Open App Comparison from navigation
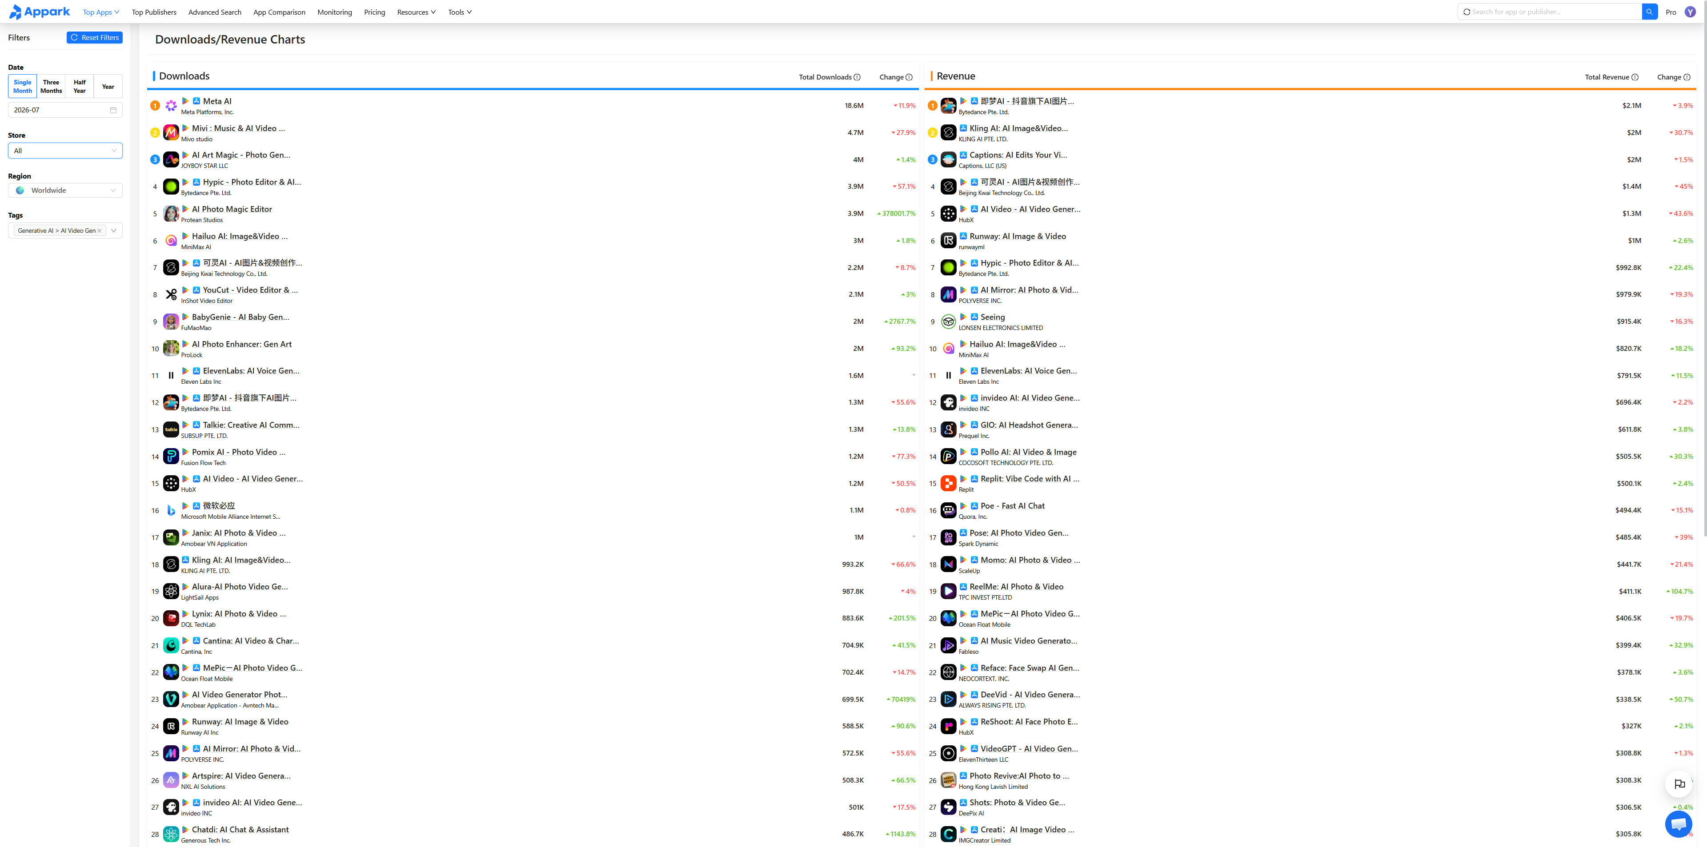 tap(279, 12)
